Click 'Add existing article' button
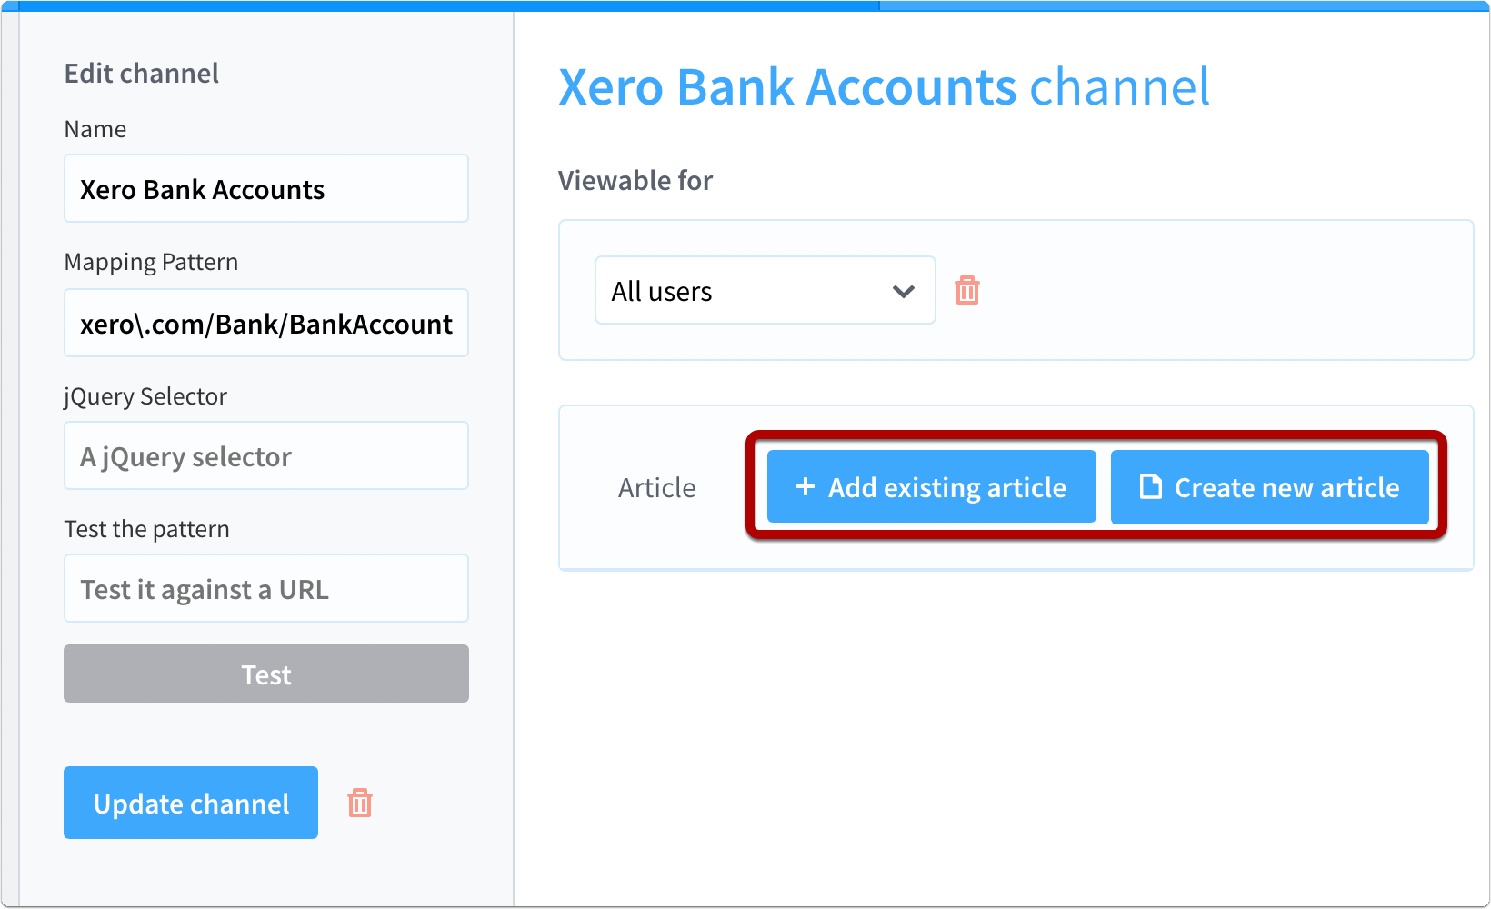Image resolution: width=1491 pixels, height=909 pixels. pyautogui.click(x=931, y=487)
